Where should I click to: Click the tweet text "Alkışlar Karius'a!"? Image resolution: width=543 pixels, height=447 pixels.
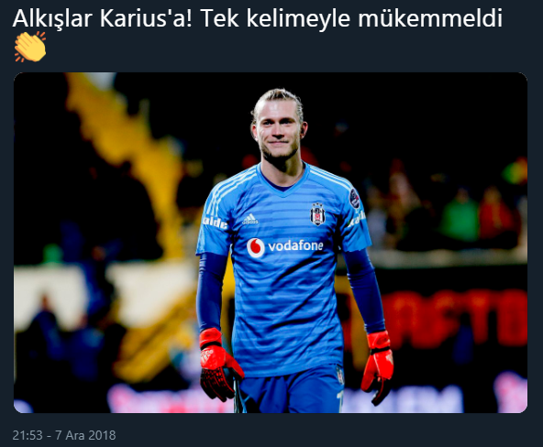102,18
